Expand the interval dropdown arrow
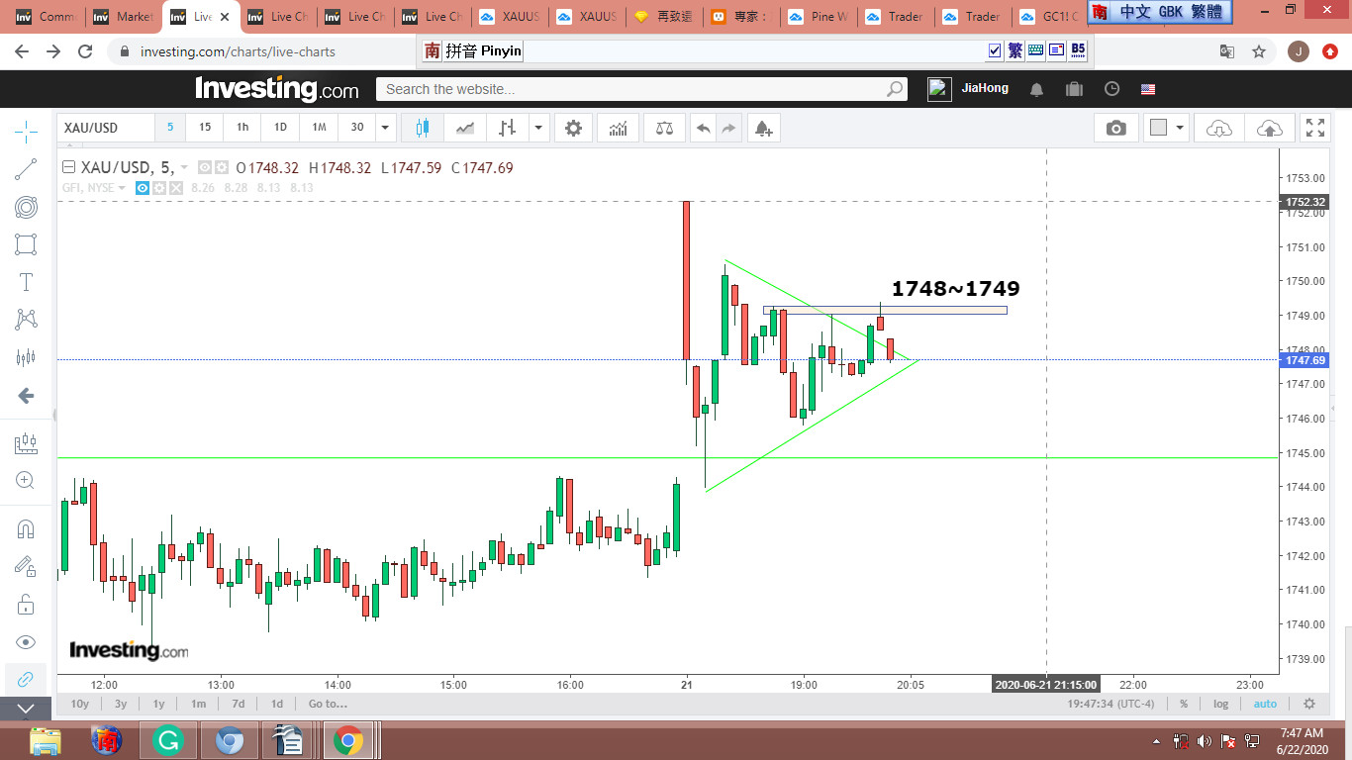This screenshot has height=760, width=1352. [x=386, y=128]
